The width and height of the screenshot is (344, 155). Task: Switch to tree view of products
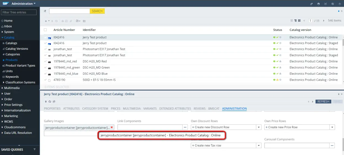point(295,21)
